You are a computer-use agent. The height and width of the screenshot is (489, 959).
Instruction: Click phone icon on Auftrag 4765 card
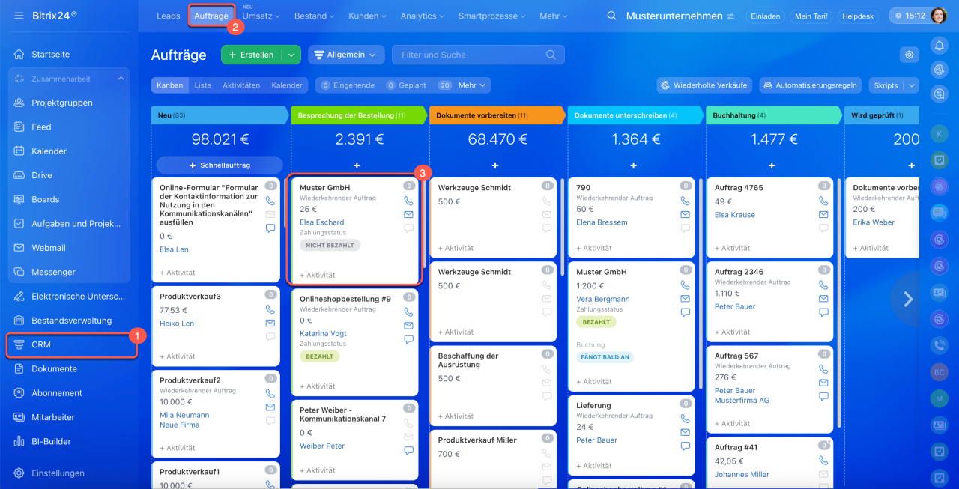[823, 201]
